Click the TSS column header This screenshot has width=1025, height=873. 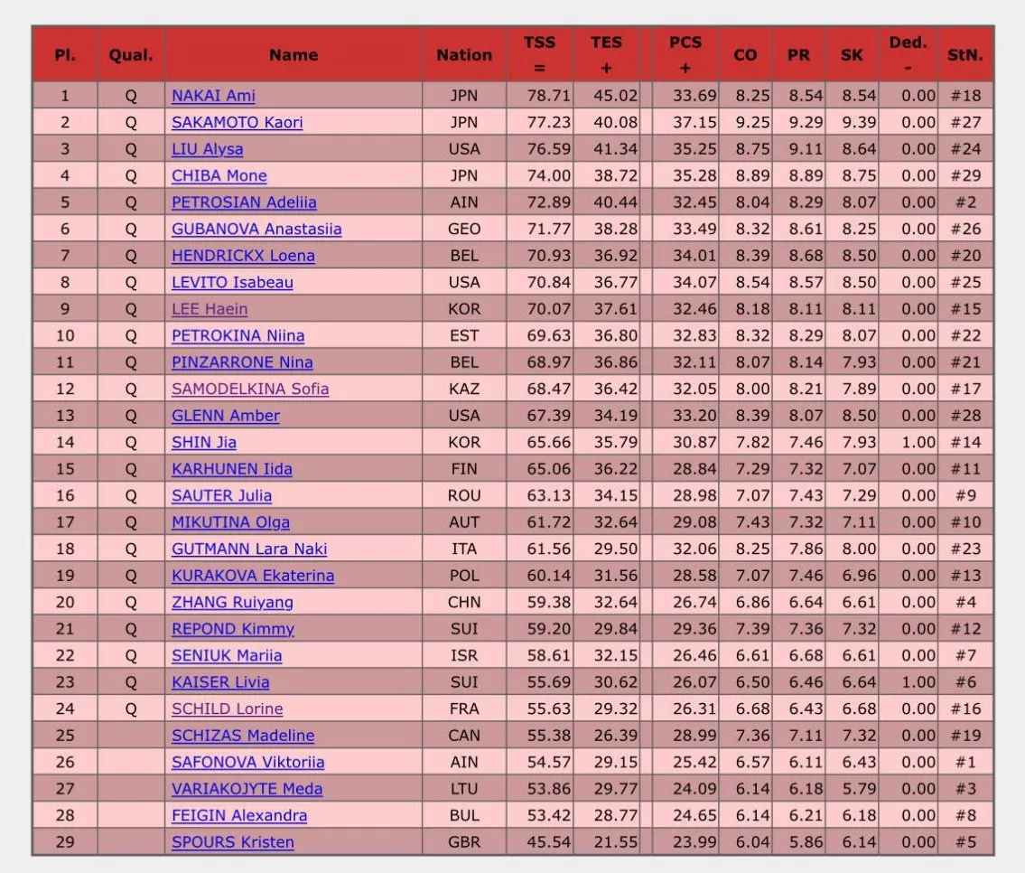pos(539,54)
